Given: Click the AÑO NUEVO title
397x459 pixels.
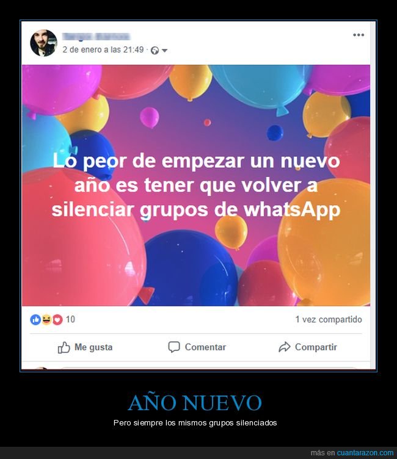Looking at the screenshot, I should tap(195, 402).
